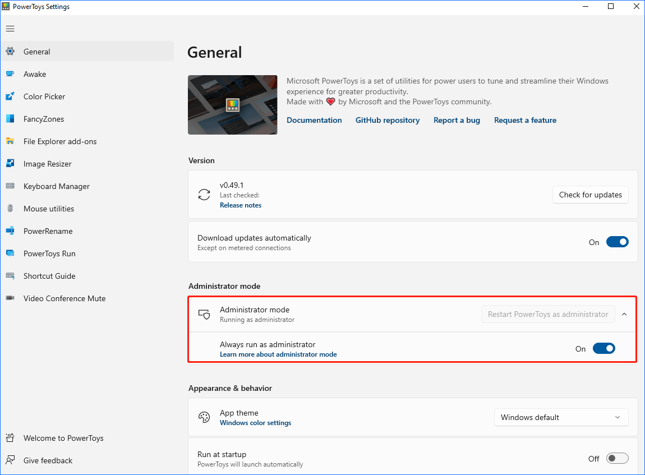Open the navigation hamburger menu
The height and width of the screenshot is (475, 645).
tap(10, 29)
